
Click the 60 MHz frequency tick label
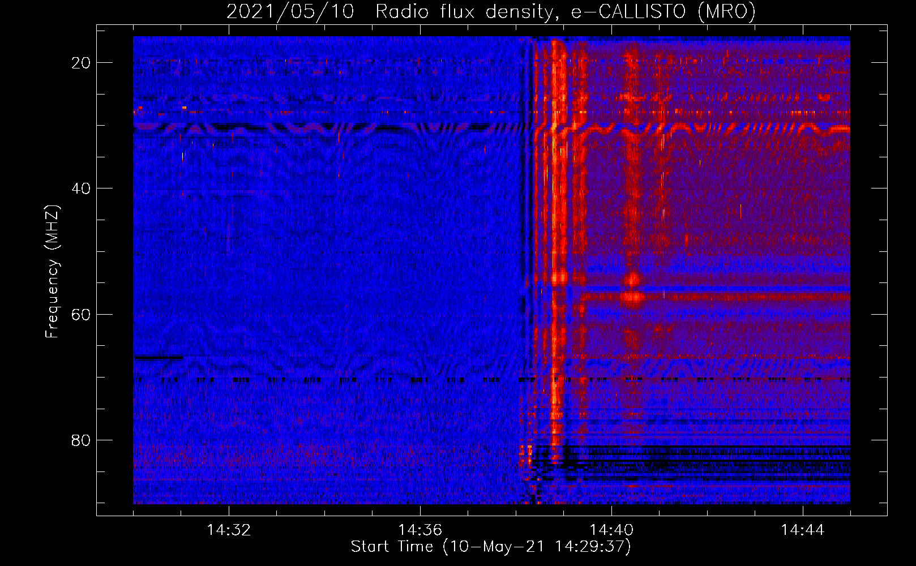pyautogui.click(x=82, y=314)
